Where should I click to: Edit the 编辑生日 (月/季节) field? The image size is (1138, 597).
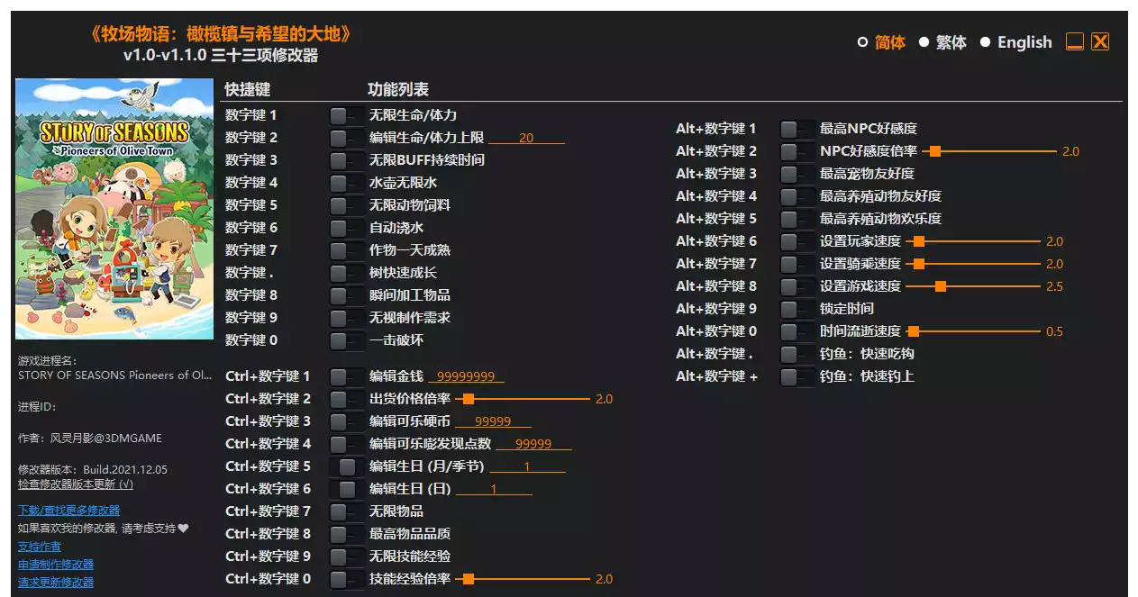[x=527, y=466]
